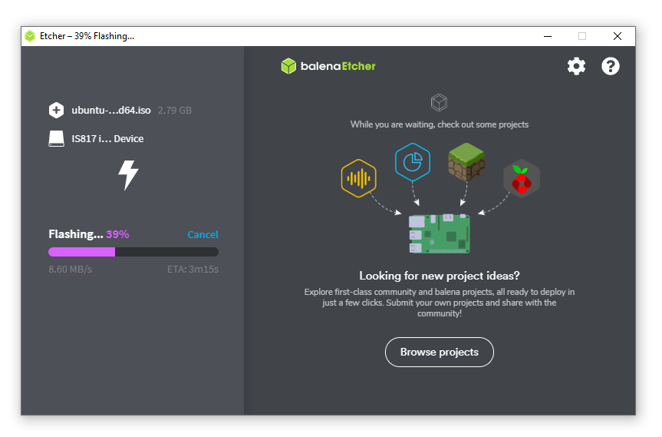Image resolution: width=662 pixels, height=437 pixels.
Task: Select the yellow sound wave project icon
Action: click(358, 178)
